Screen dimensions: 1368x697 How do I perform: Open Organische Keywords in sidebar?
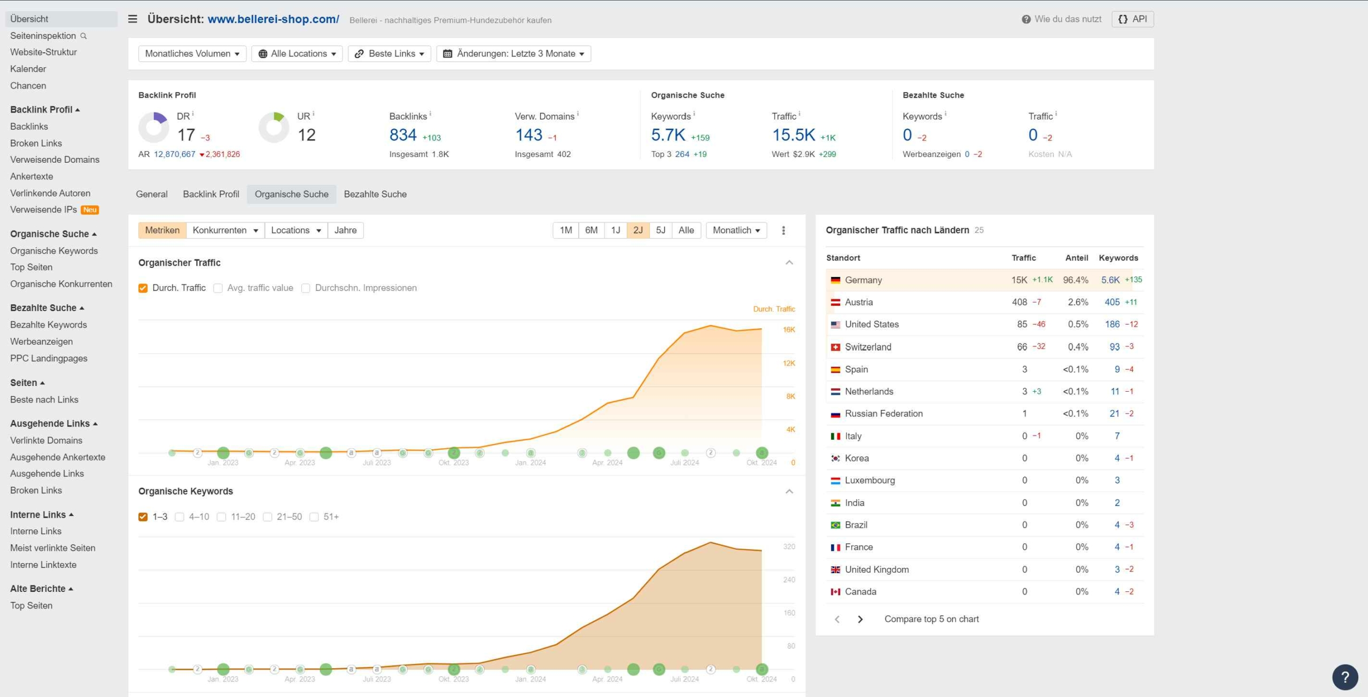[54, 251]
